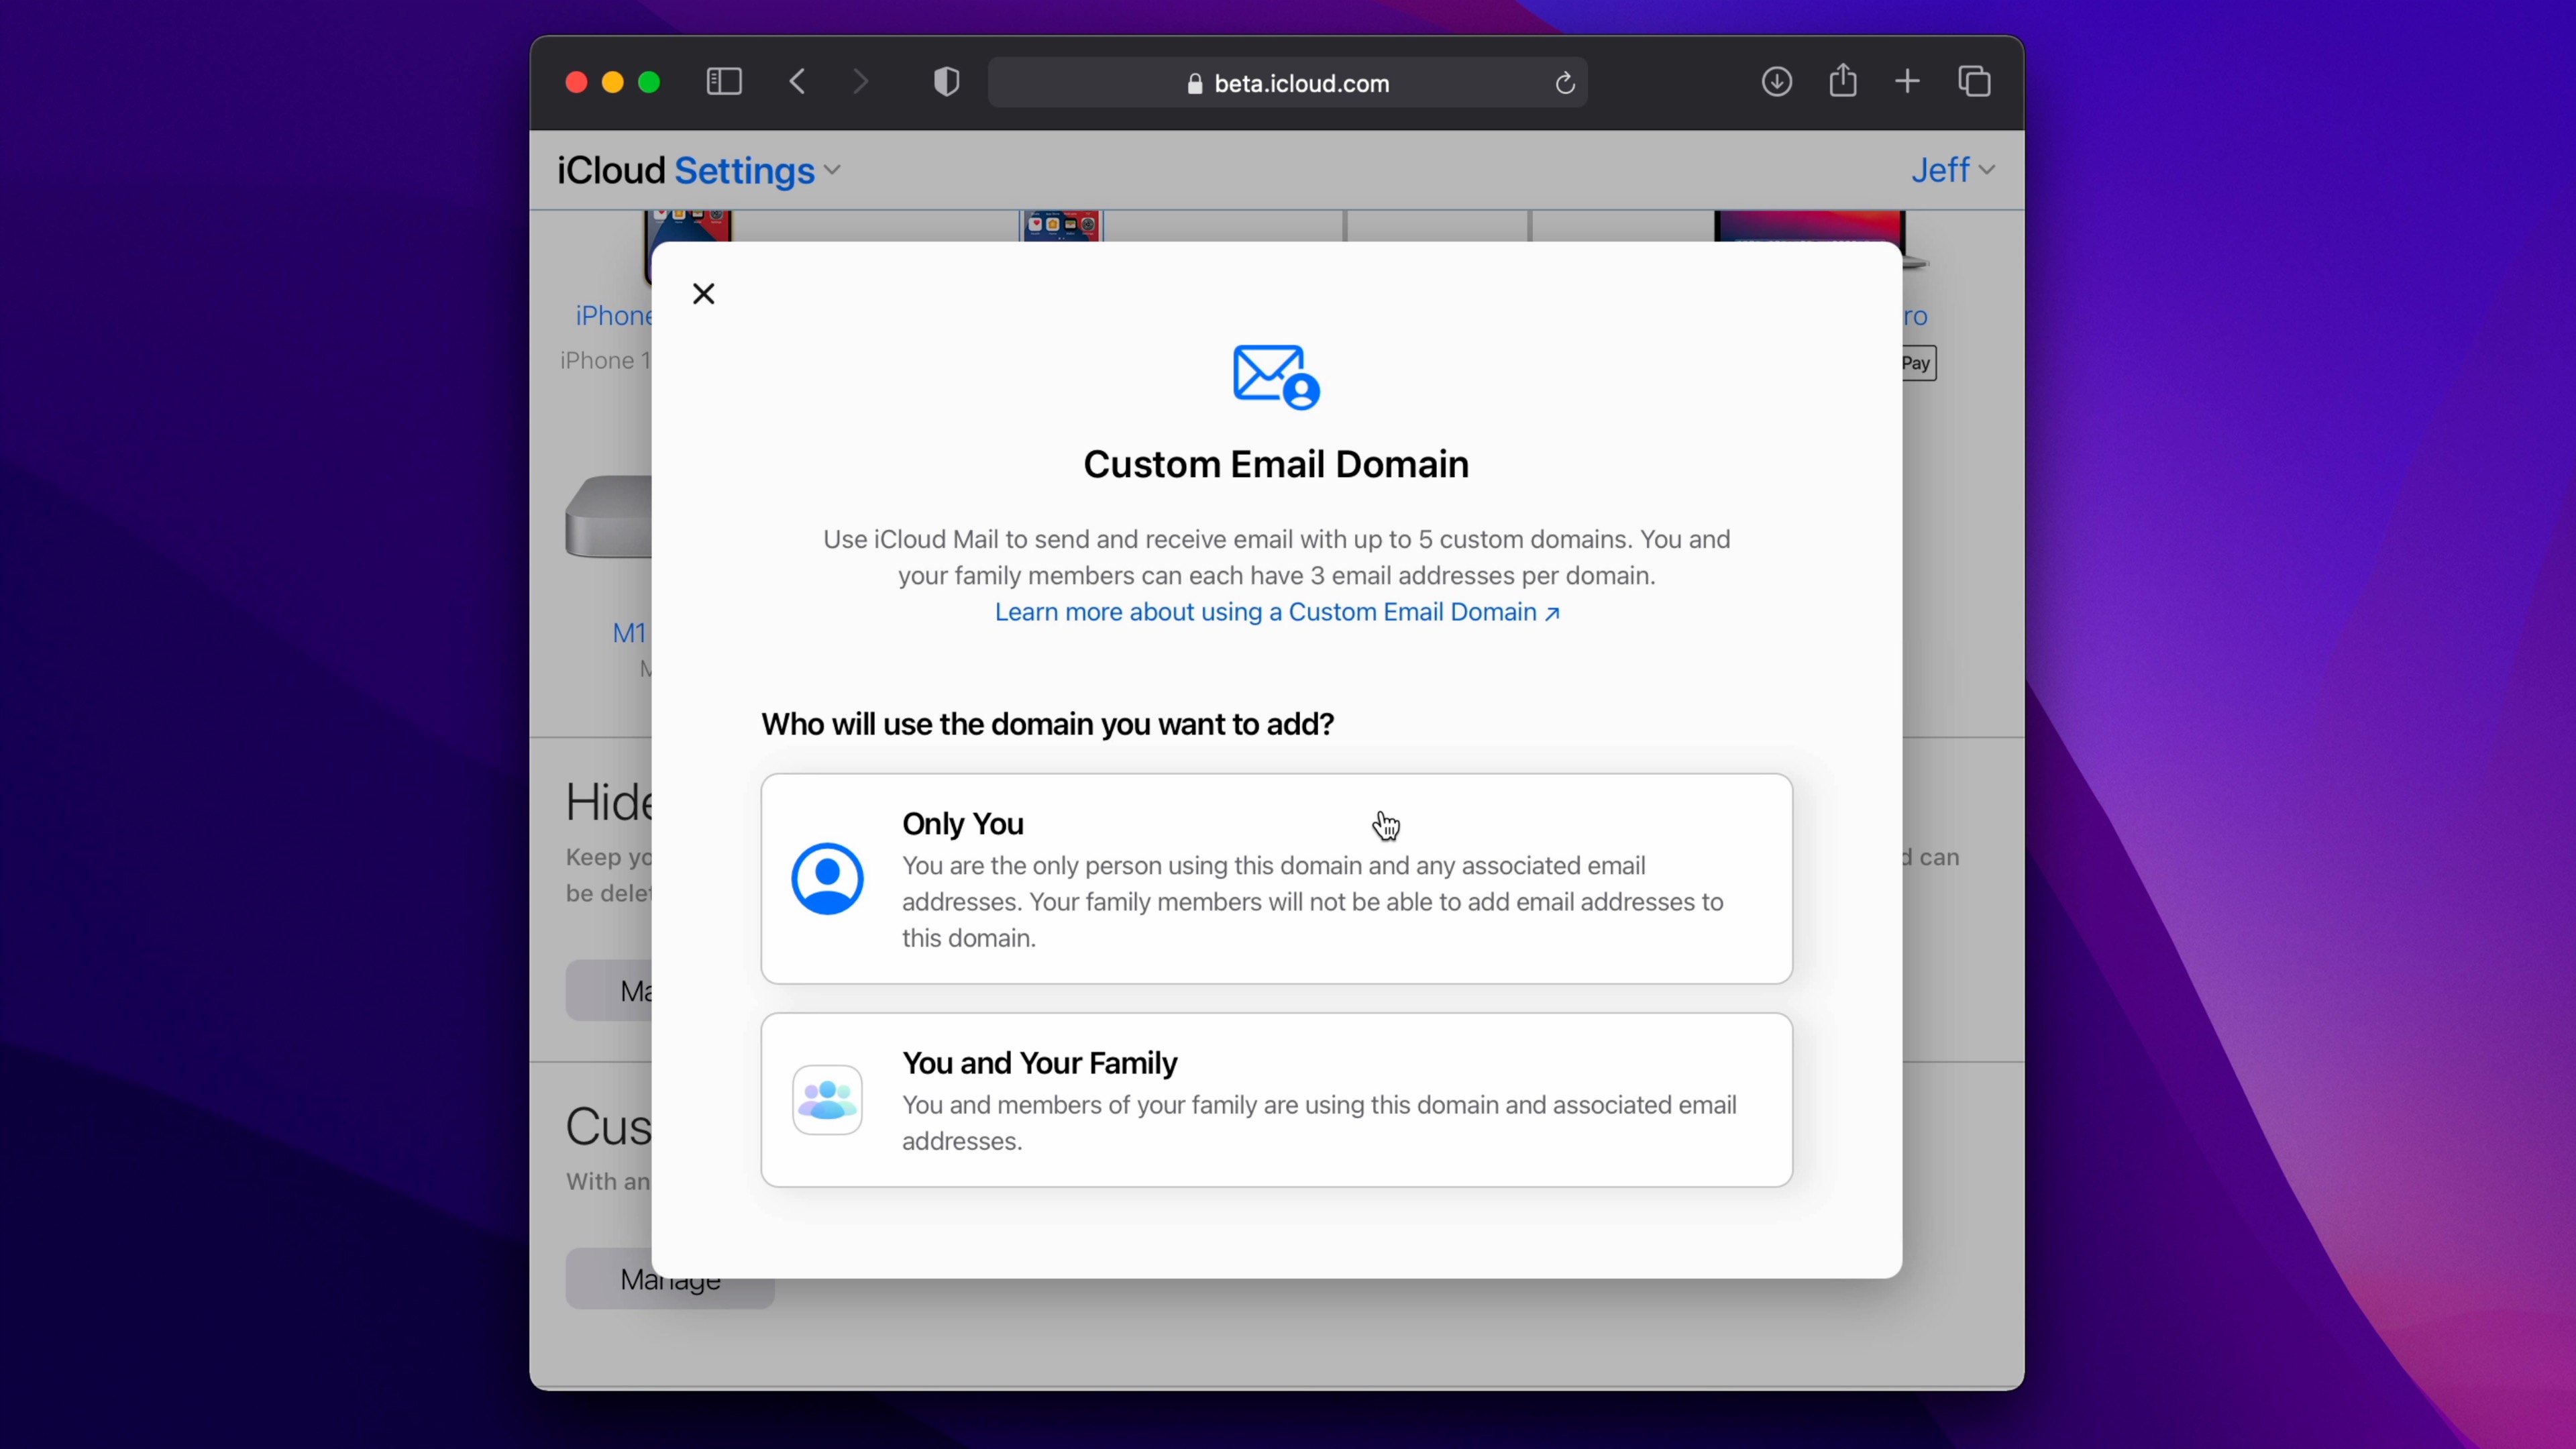Expand the Settings dropdown chevron
Viewport: 2576px width, 1449px height.
coord(832,170)
